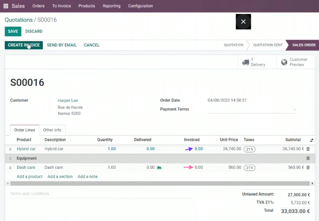Open forecast chart icon for Dash cam

159,167
